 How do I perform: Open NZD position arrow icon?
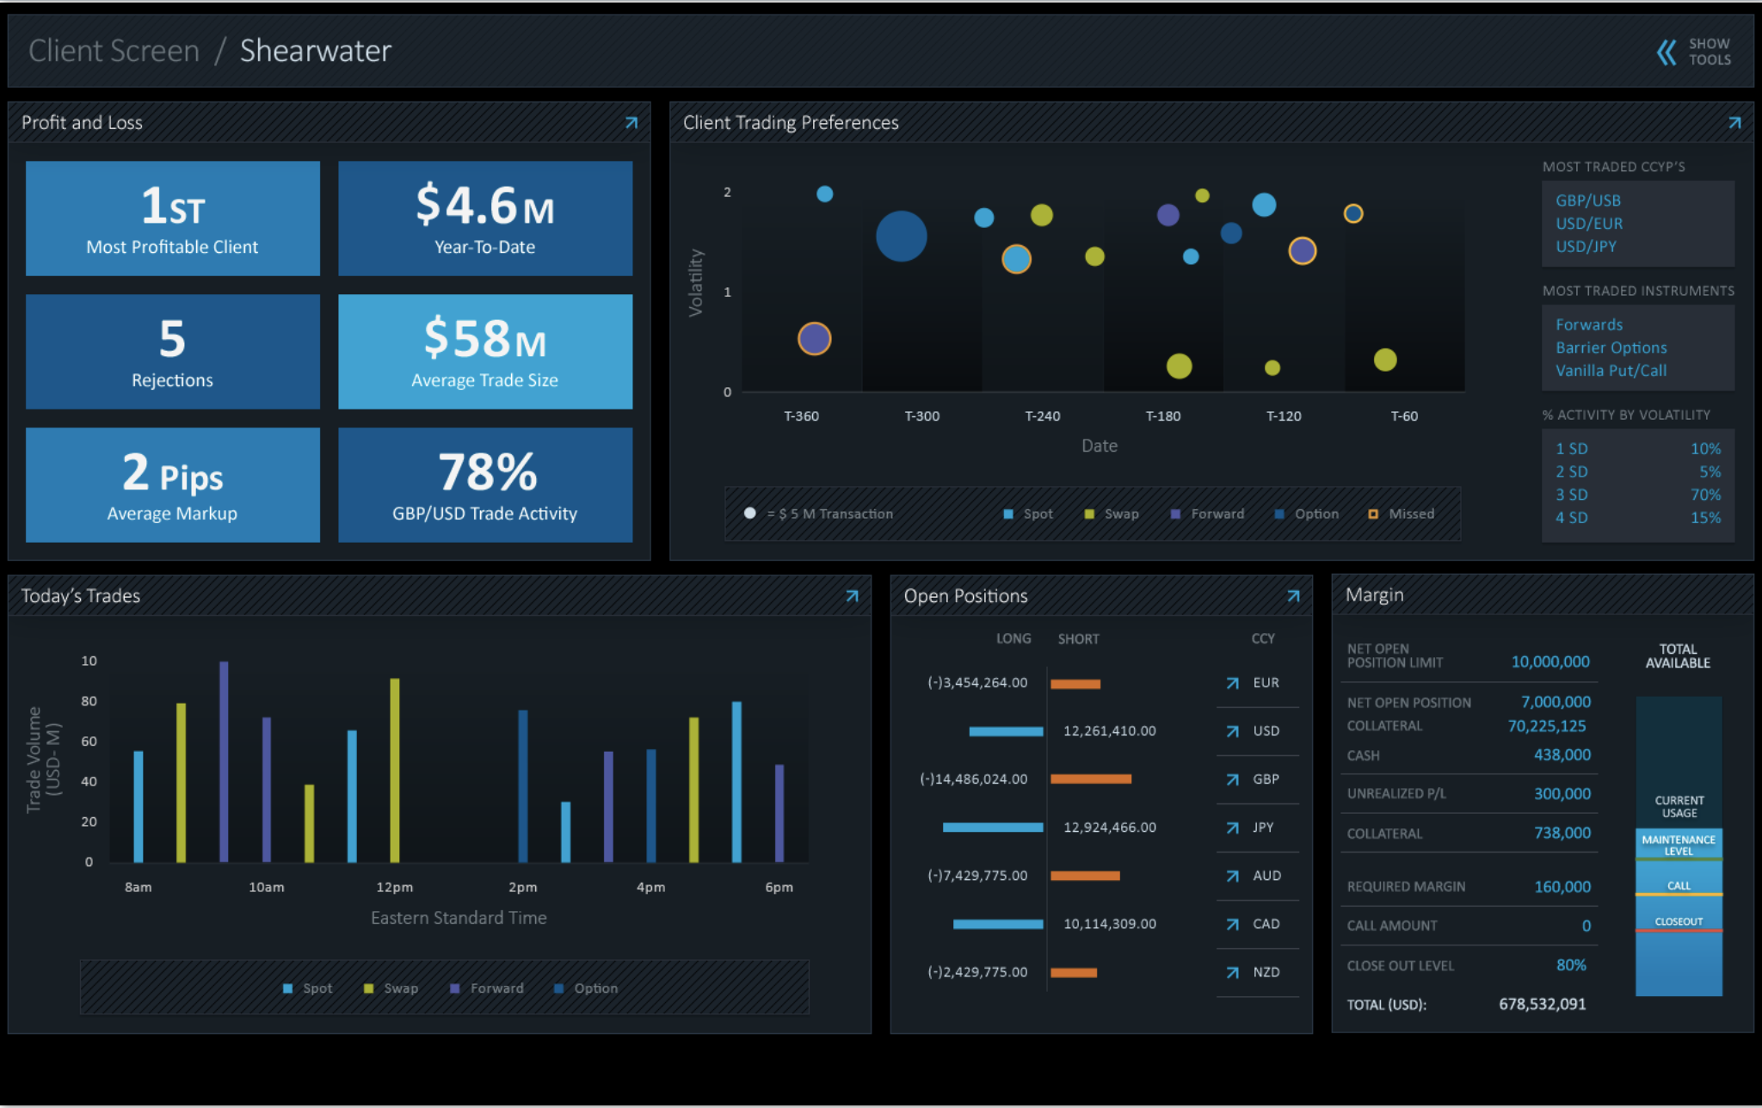[1233, 972]
